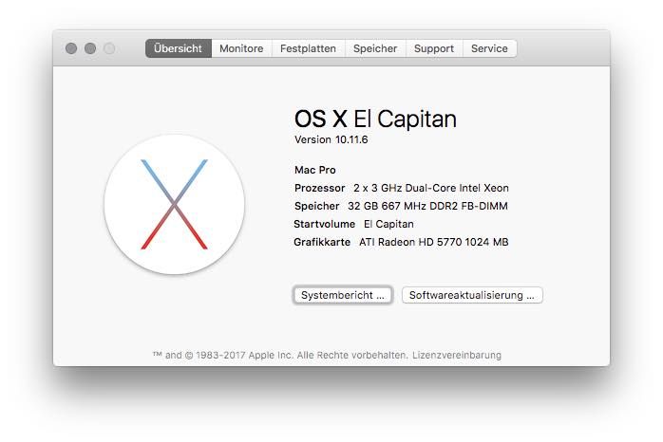Viewport: 663px width, 442px height.
Task: Select the Festplatten tab
Action: [309, 48]
